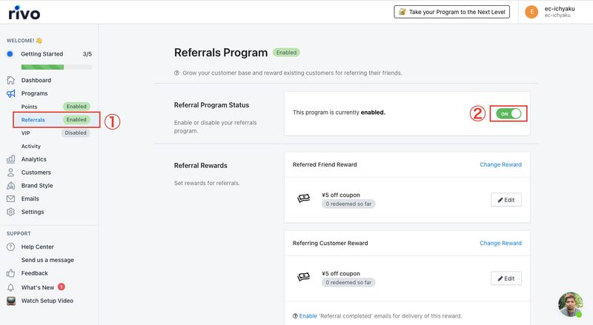Viewport: 593px width, 325px height.
Task: Click the coupon icon under Referred Friend Reward
Action: (x=303, y=198)
